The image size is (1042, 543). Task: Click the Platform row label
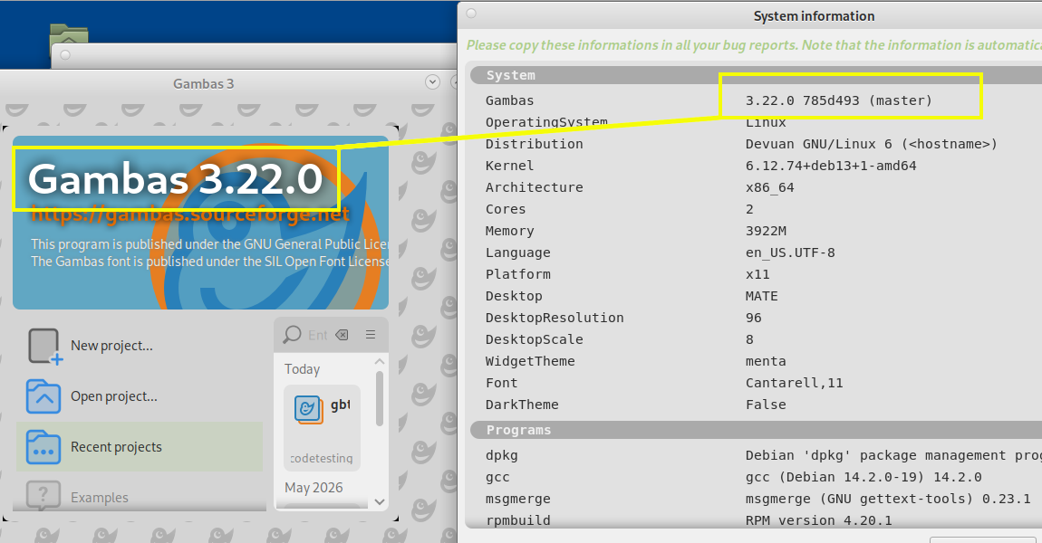click(517, 274)
